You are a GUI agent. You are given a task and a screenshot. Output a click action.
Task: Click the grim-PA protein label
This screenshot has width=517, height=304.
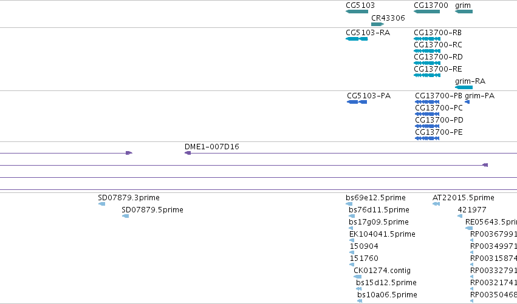pyautogui.click(x=479, y=96)
